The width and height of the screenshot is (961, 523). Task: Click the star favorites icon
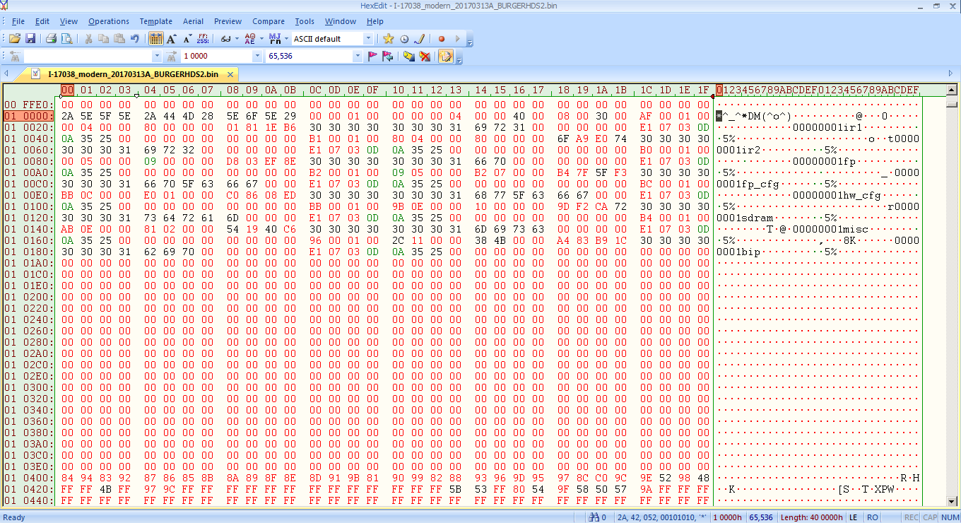click(x=389, y=39)
